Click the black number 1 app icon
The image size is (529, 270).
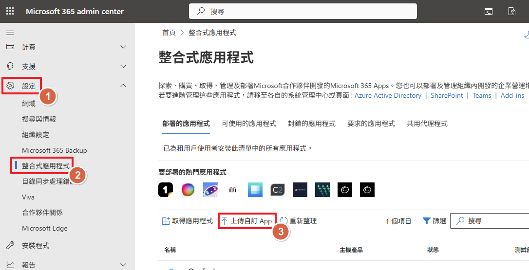tap(166, 190)
